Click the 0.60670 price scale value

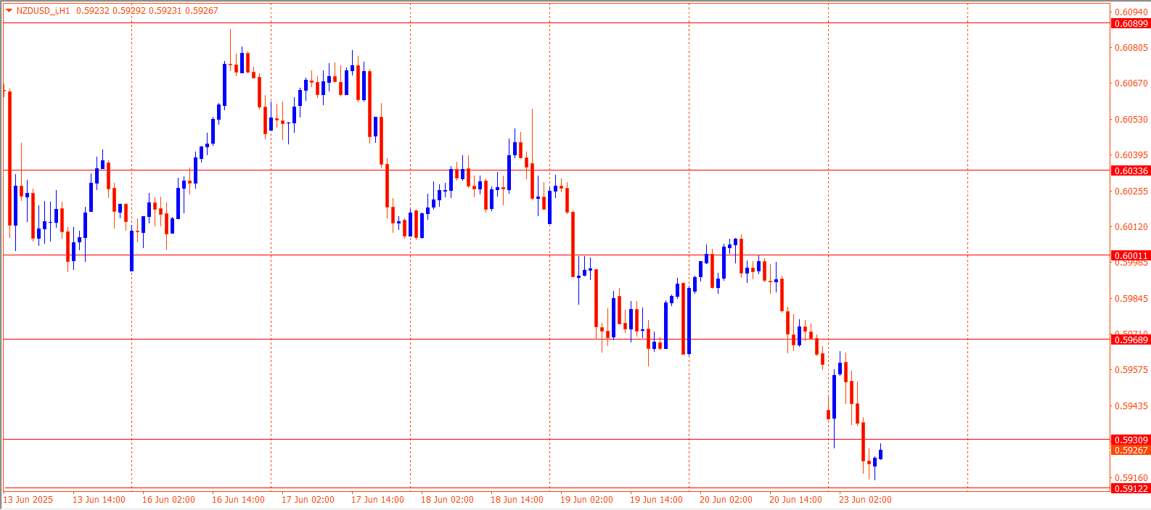(1131, 83)
